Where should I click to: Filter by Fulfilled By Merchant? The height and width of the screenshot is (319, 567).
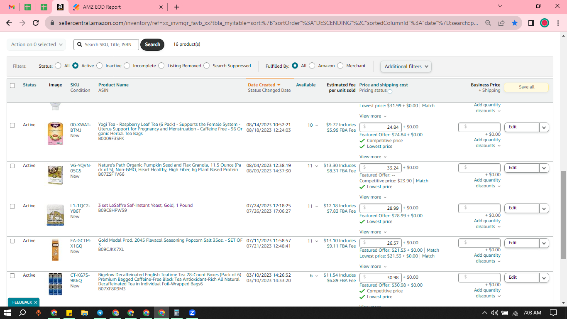click(340, 66)
